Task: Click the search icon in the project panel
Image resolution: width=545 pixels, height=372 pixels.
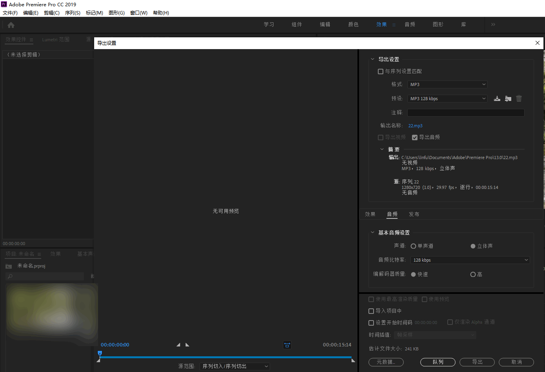Action: click(x=10, y=277)
